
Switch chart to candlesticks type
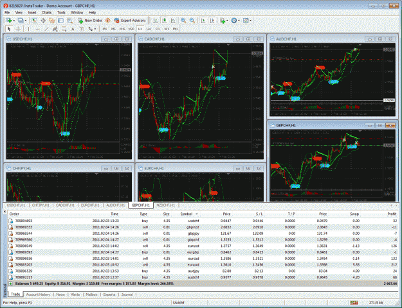coord(164,21)
